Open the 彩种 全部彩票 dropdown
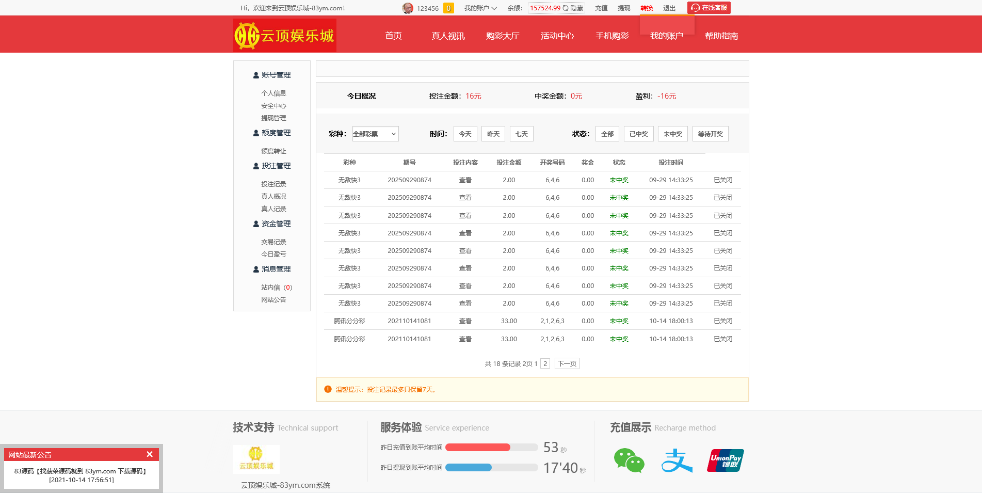 click(x=375, y=134)
